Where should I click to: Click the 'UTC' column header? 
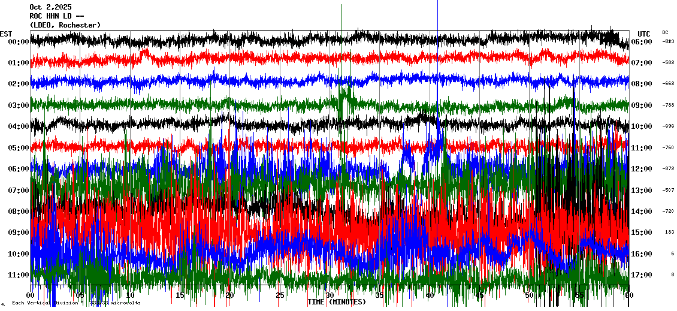coord(644,34)
